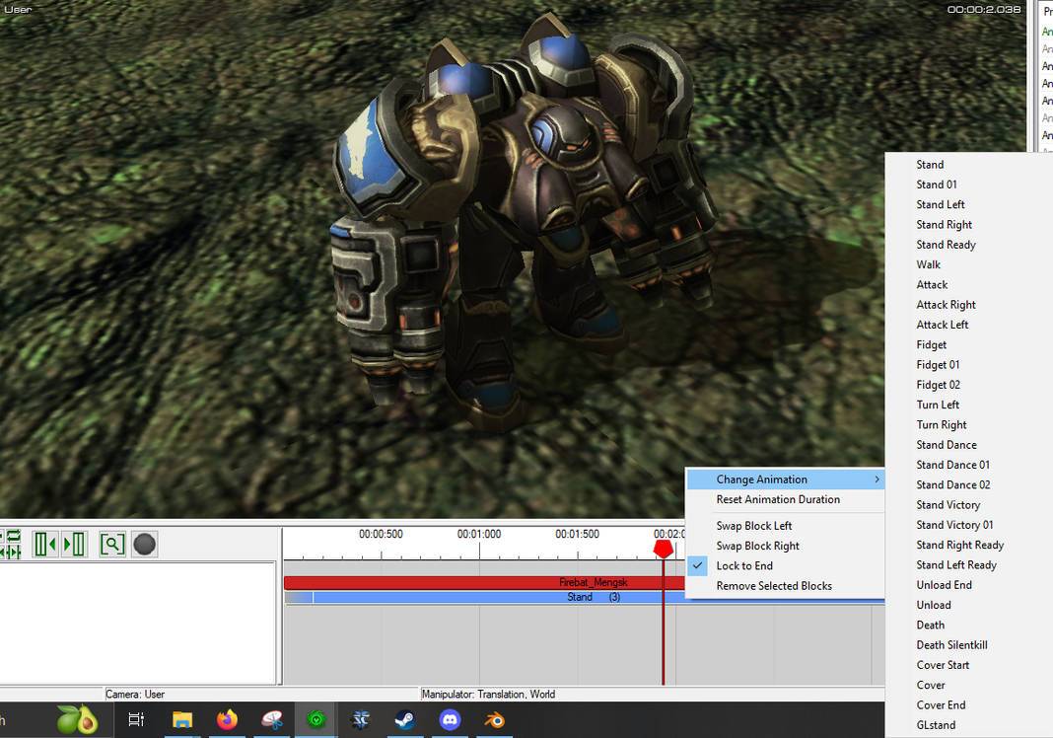Screen dimensions: 1053x738
Task: Click the red playhead marker
Action: (x=663, y=549)
